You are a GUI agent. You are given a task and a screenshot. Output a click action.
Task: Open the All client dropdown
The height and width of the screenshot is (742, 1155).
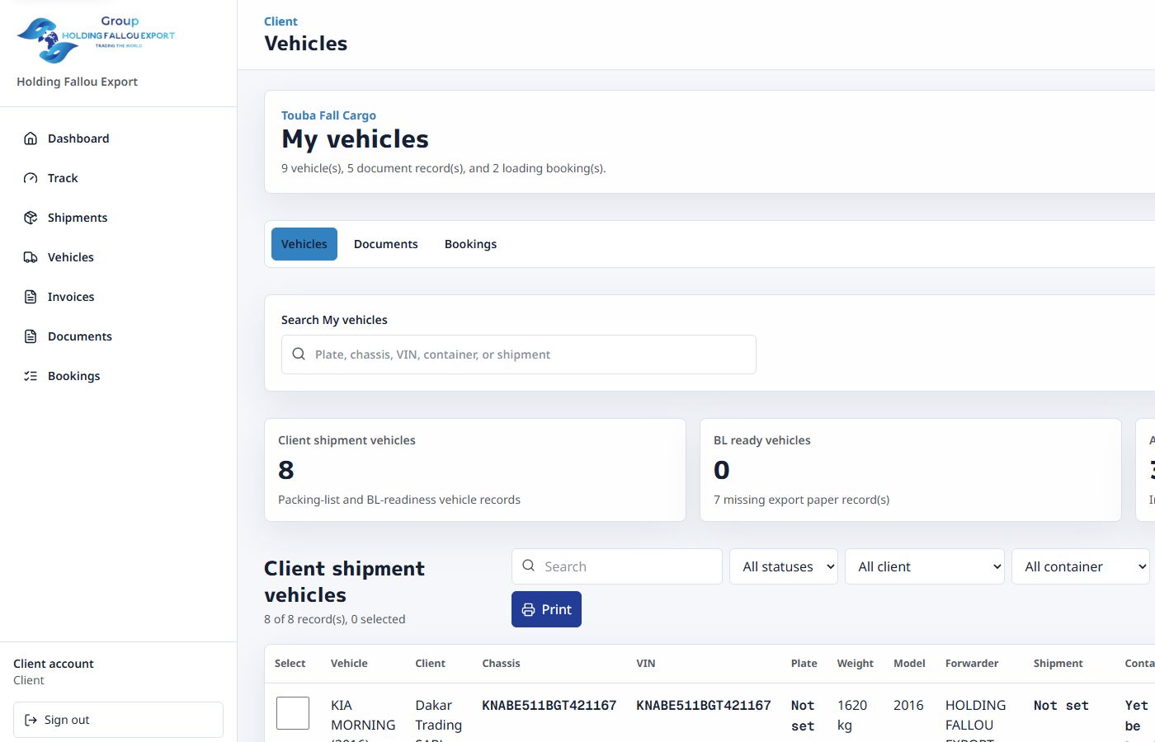(925, 566)
